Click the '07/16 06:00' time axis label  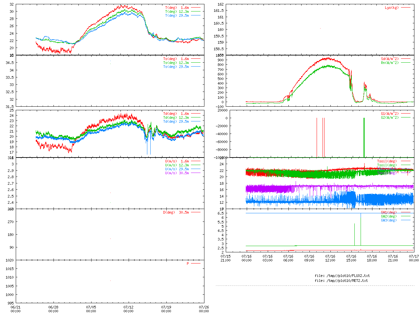tap(288, 259)
